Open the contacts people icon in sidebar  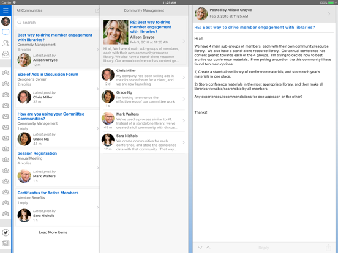point(6,43)
